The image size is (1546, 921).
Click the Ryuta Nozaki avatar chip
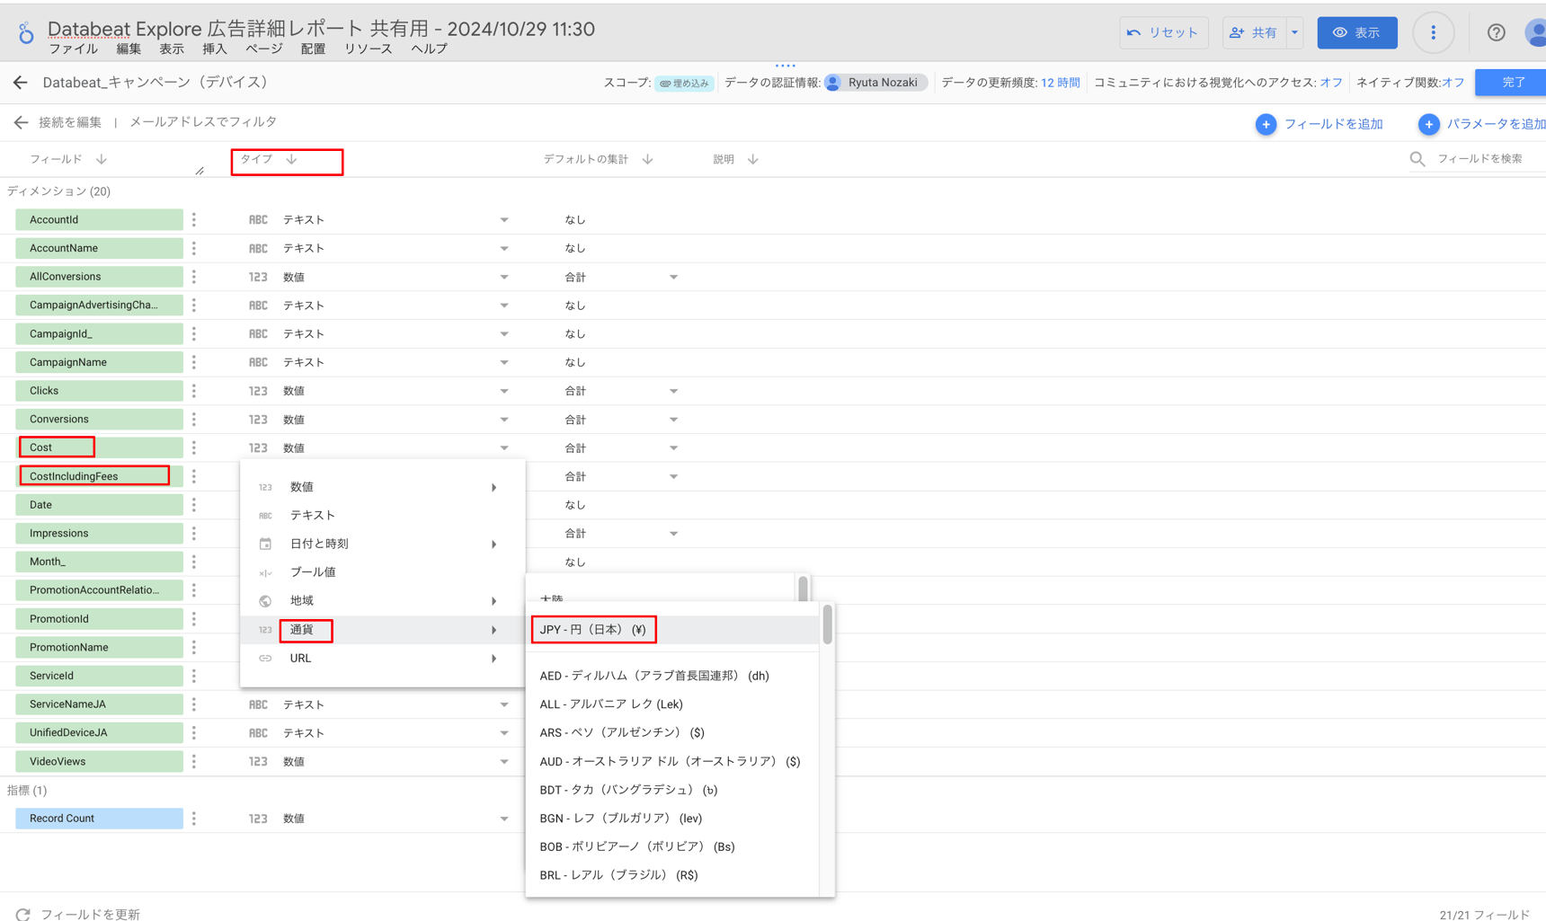[875, 82]
